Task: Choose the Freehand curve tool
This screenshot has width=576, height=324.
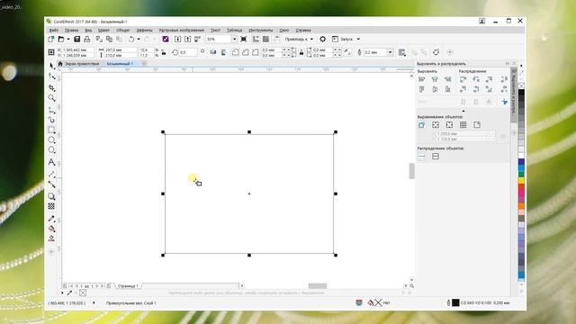Action: (52, 110)
